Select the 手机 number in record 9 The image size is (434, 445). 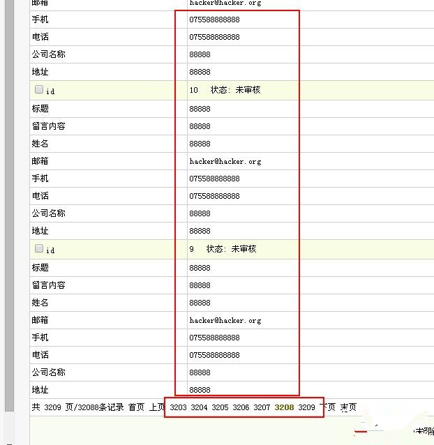pyautogui.click(x=214, y=338)
